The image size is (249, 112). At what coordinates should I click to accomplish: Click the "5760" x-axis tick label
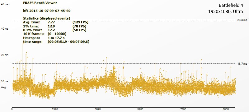[x=140, y=109]
